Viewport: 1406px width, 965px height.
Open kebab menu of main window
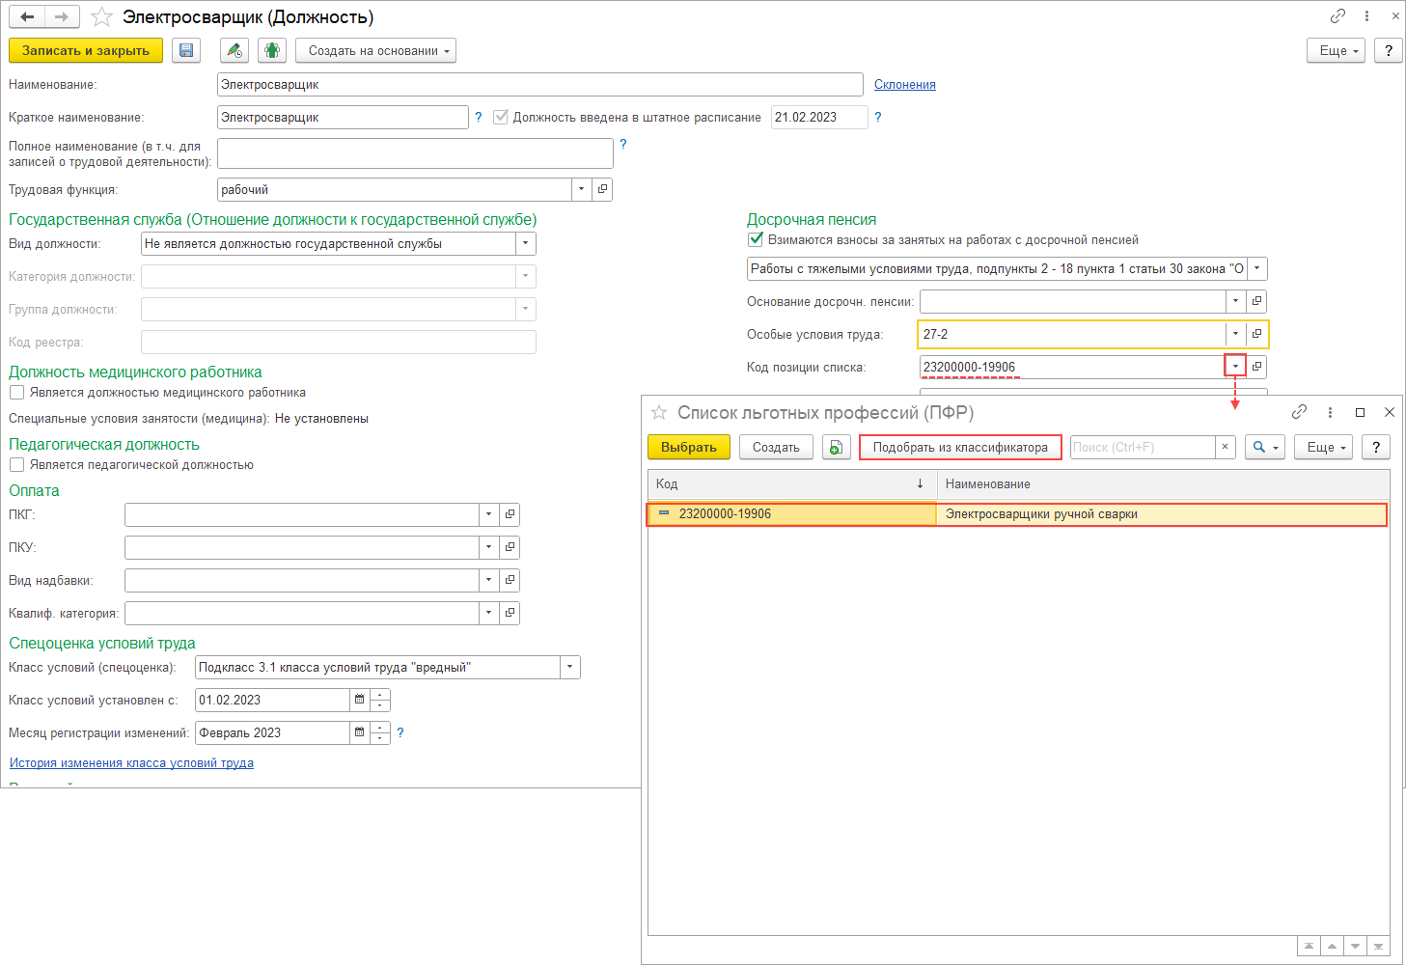click(x=1366, y=16)
